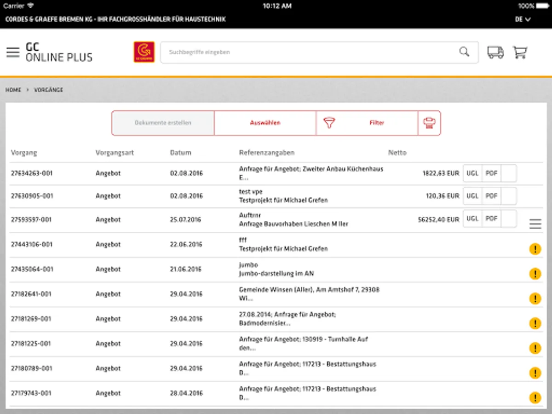Click the printer icon button
This screenshot has height=414, width=552.
(429, 123)
